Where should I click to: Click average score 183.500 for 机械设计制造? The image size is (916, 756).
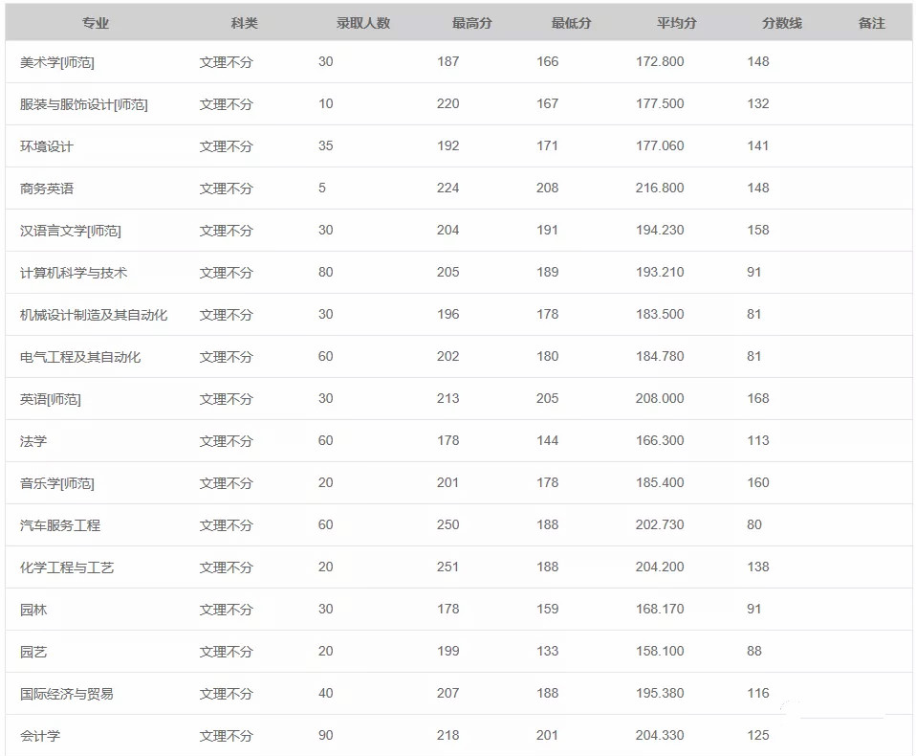(x=660, y=314)
